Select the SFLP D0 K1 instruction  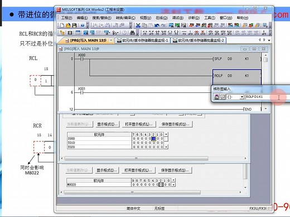(237, 59)
